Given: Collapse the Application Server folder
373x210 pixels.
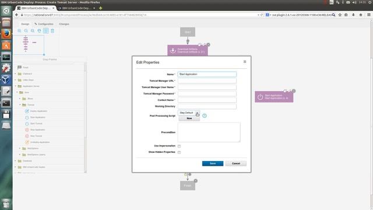Looking at the screenshot, I should [x=16, y=86].
